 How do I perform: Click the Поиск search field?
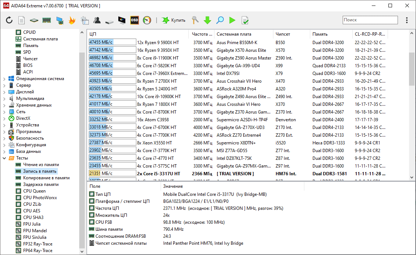(x=370, y=20)
